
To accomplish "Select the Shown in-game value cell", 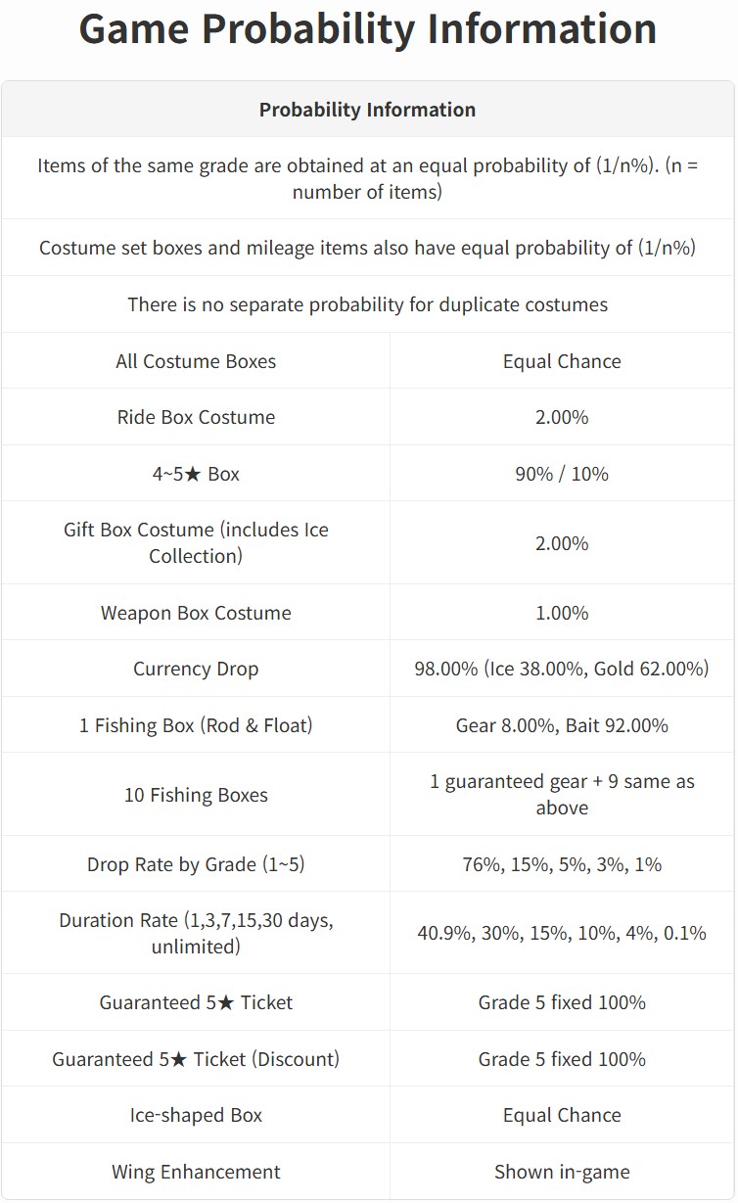I will tap(562, 1172).
